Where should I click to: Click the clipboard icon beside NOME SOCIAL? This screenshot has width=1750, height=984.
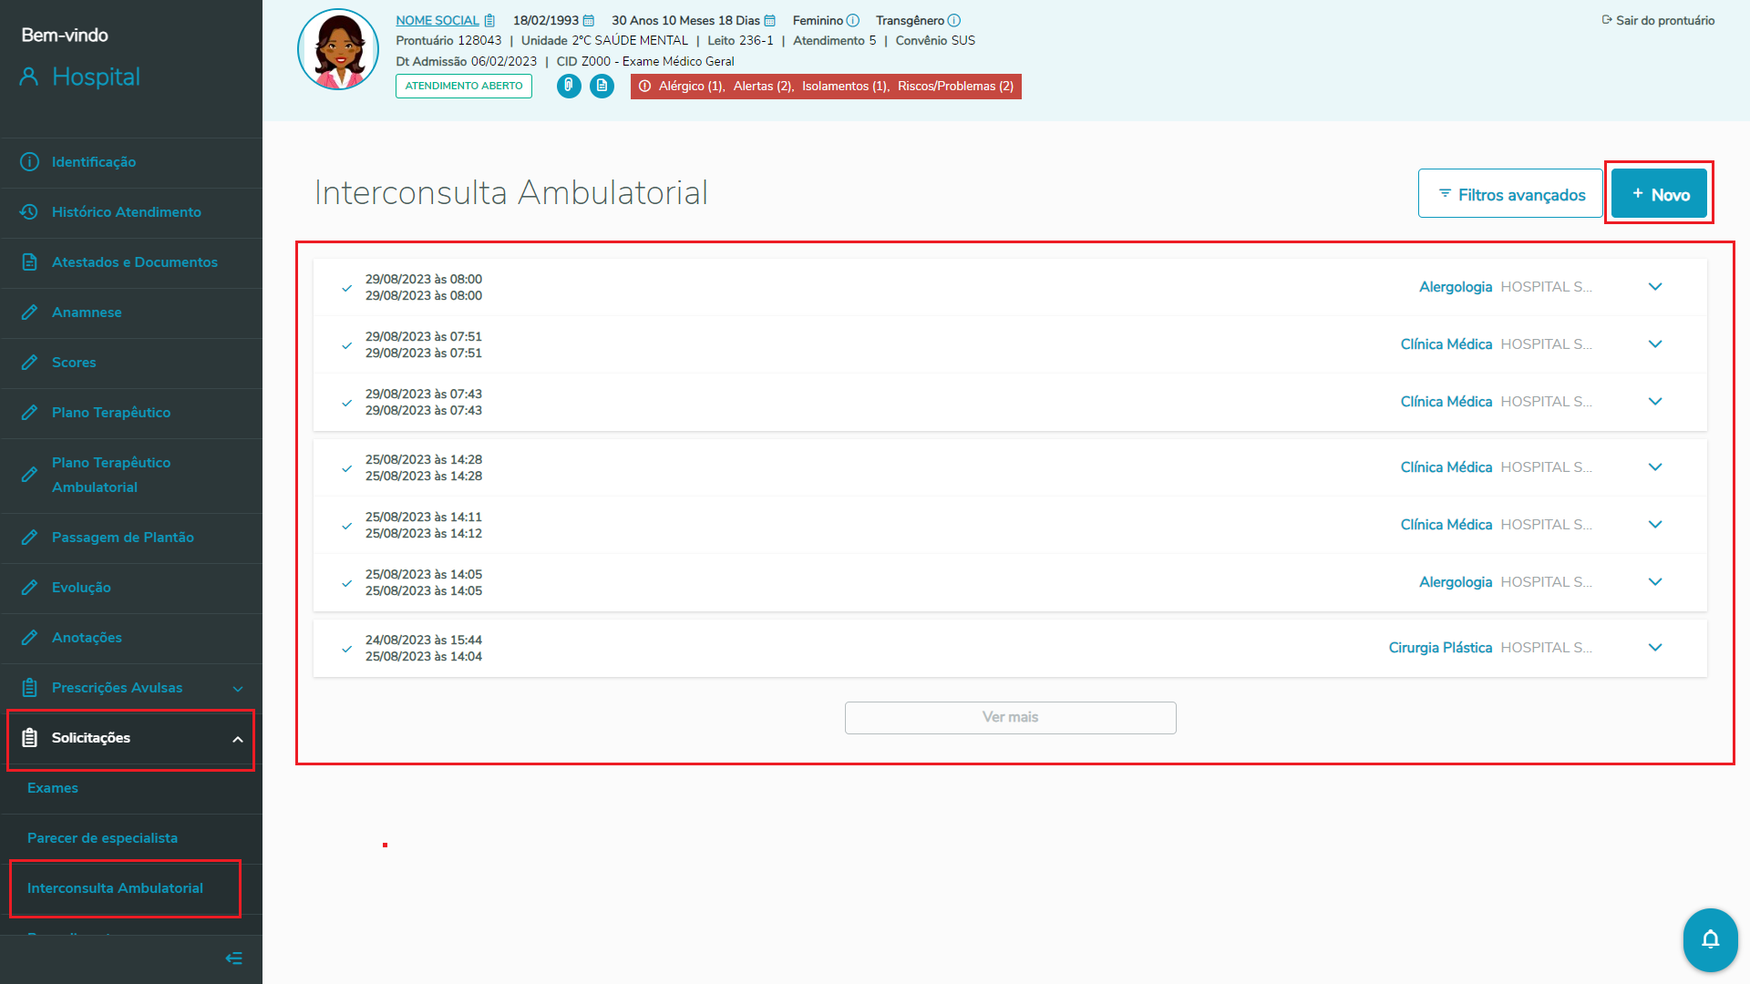click(489, 20)
